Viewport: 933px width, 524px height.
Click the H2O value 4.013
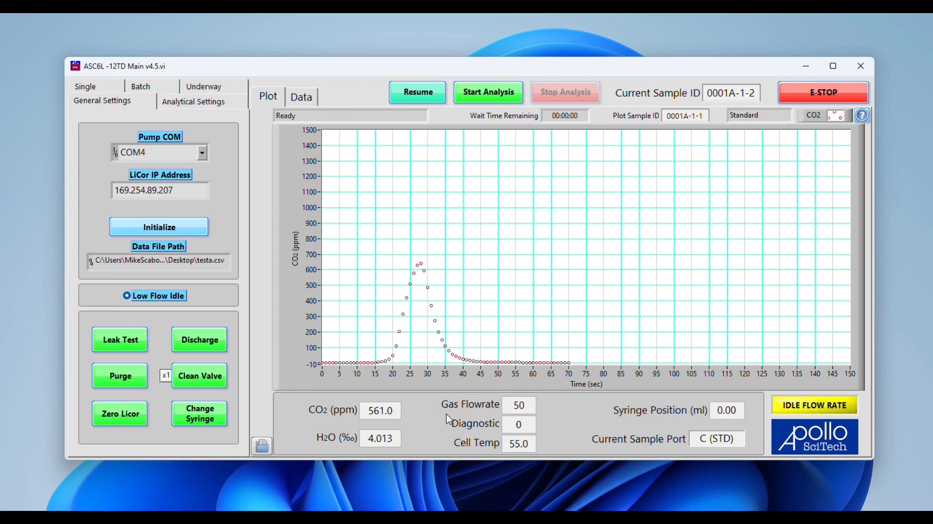380,439
